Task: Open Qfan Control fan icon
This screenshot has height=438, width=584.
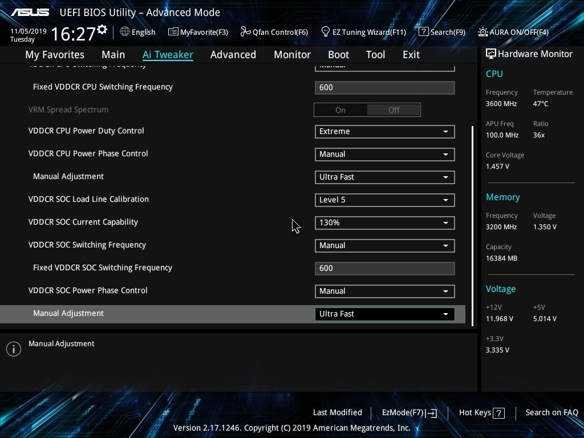Action: click(x=245, y=32)
